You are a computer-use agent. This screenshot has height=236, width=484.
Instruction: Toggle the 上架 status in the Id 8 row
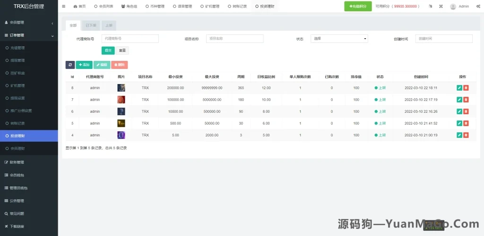[380, 88]
